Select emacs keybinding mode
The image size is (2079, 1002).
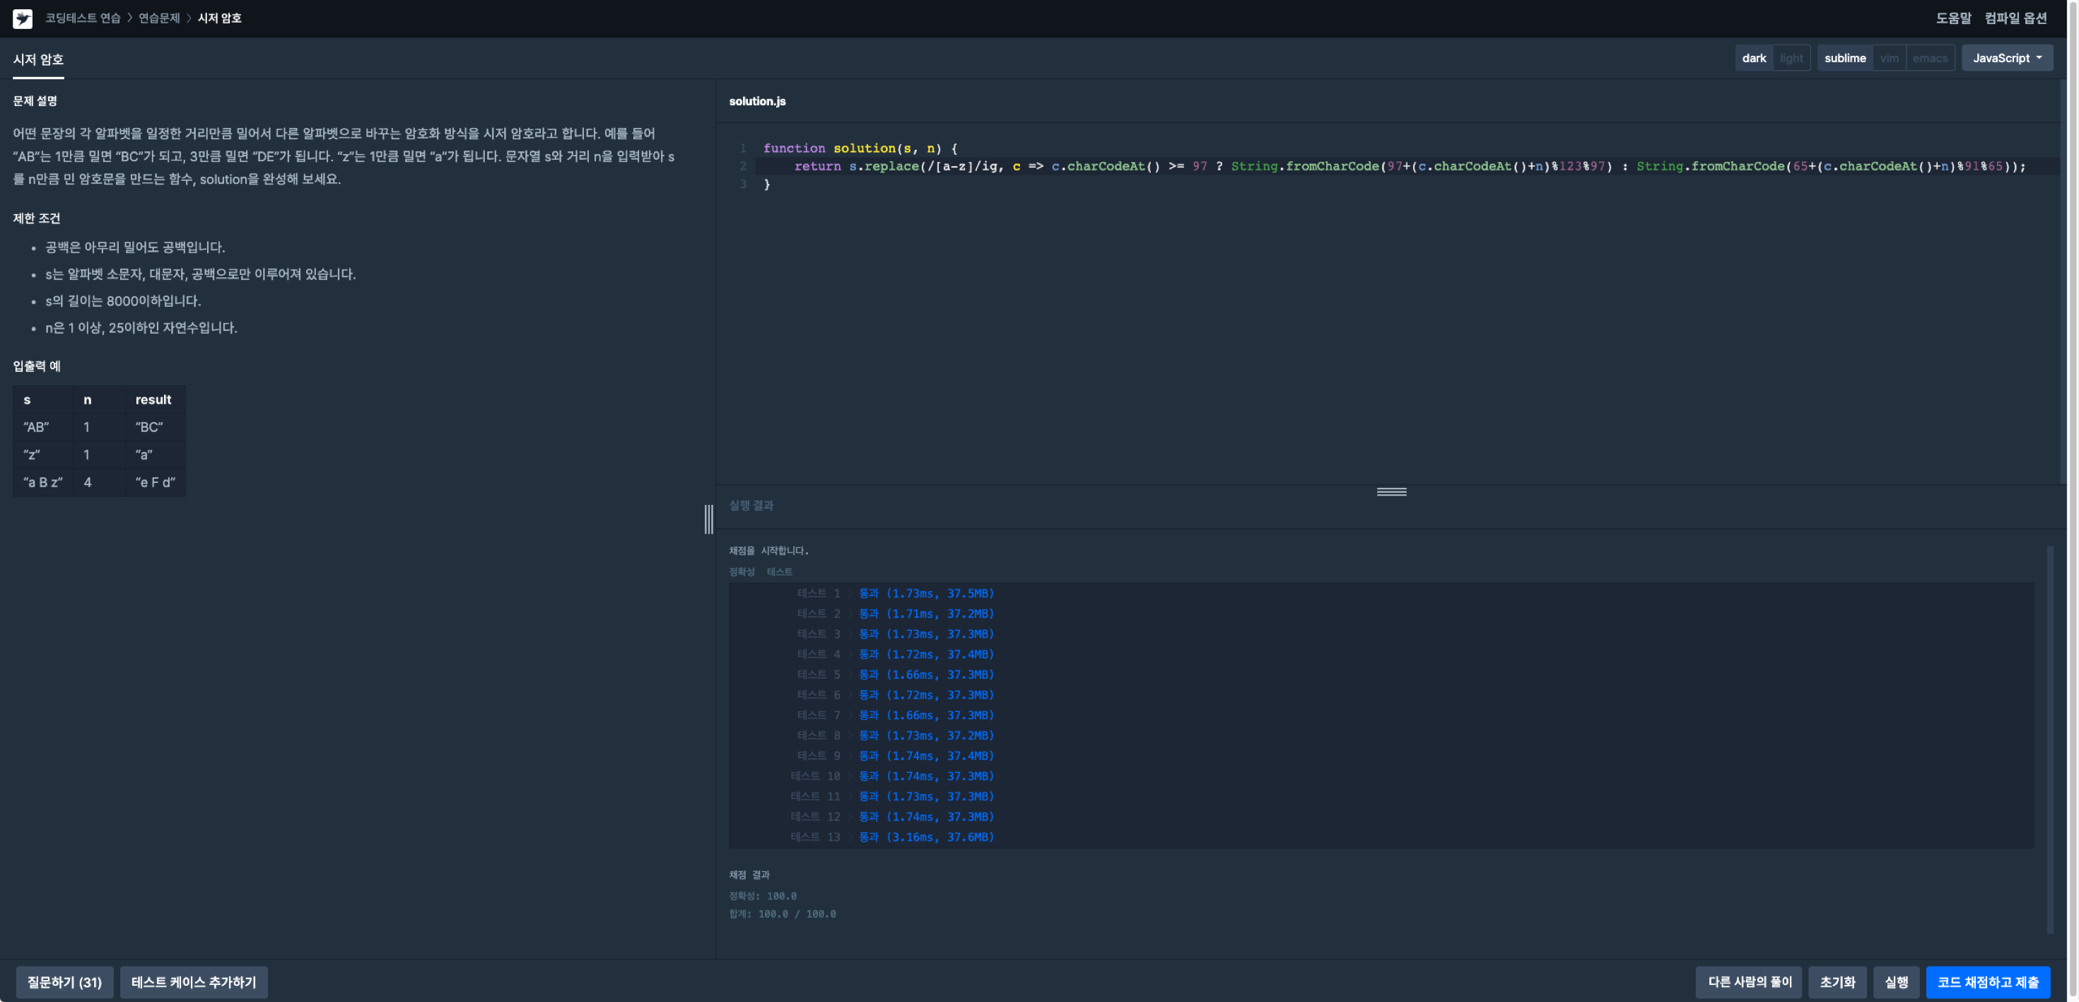coord(1929,58)
